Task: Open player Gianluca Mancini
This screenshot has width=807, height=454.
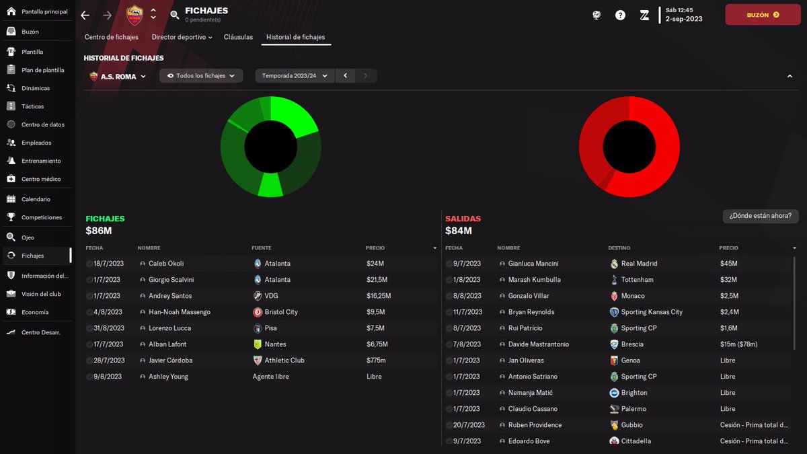Action: coord(533,264)
